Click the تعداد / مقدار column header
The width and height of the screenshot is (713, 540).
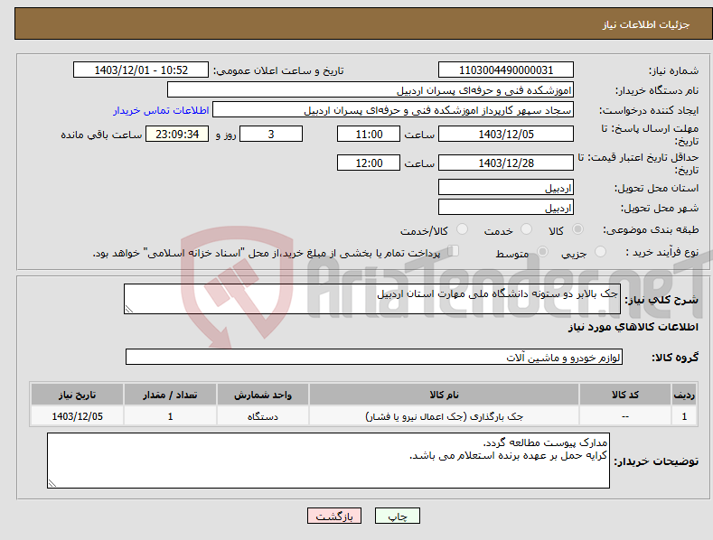[170, 395]
